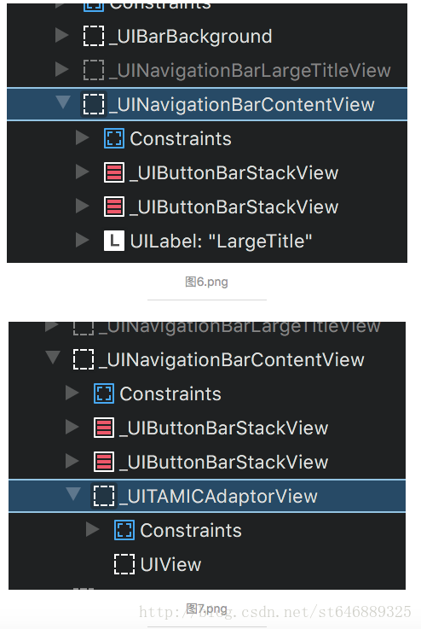This screenshot has width=421, height=629.
Task: Select the _UIBarBackground row label
Action: [191, 37]
